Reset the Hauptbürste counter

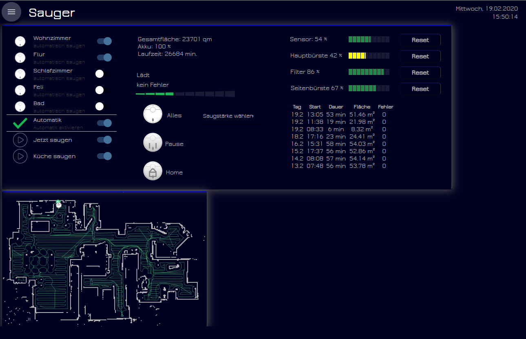tap(420, 56)
